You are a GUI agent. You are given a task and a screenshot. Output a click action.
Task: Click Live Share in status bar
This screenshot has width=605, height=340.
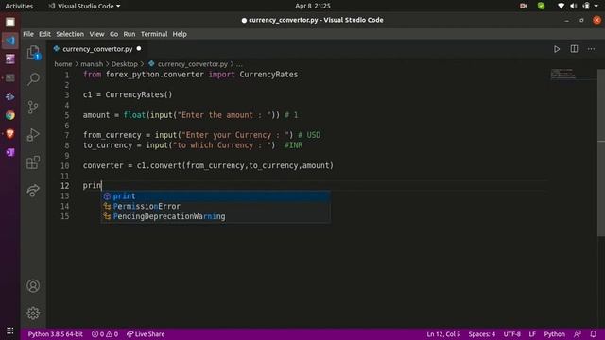[146, 333]
